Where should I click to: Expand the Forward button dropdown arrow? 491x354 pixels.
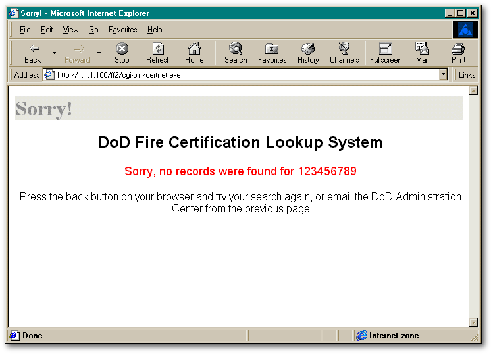pyautogui.click(x=99, y=53)
